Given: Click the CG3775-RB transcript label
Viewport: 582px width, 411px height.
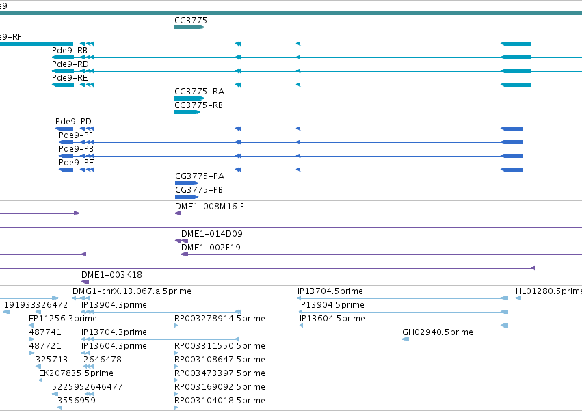Looking at the screenshot, I should [x=198, y=105].
